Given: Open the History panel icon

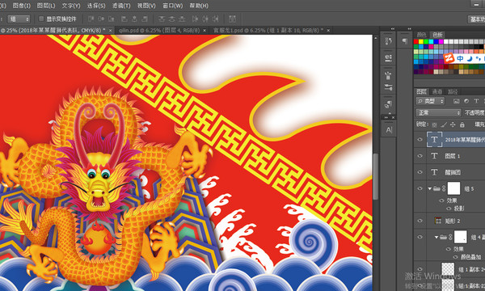Looking at the screenshot, I should click(x=388, y=41).
